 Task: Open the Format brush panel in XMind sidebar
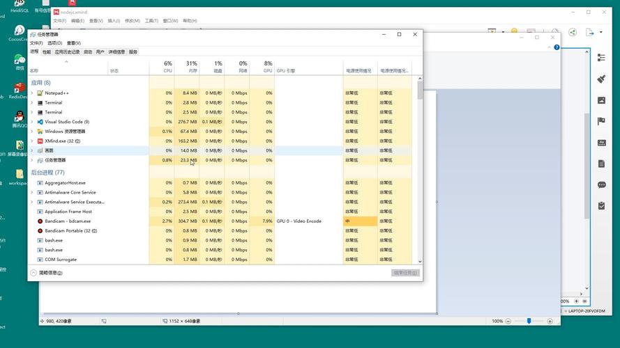pyautogui.click(x=601, y=79)
